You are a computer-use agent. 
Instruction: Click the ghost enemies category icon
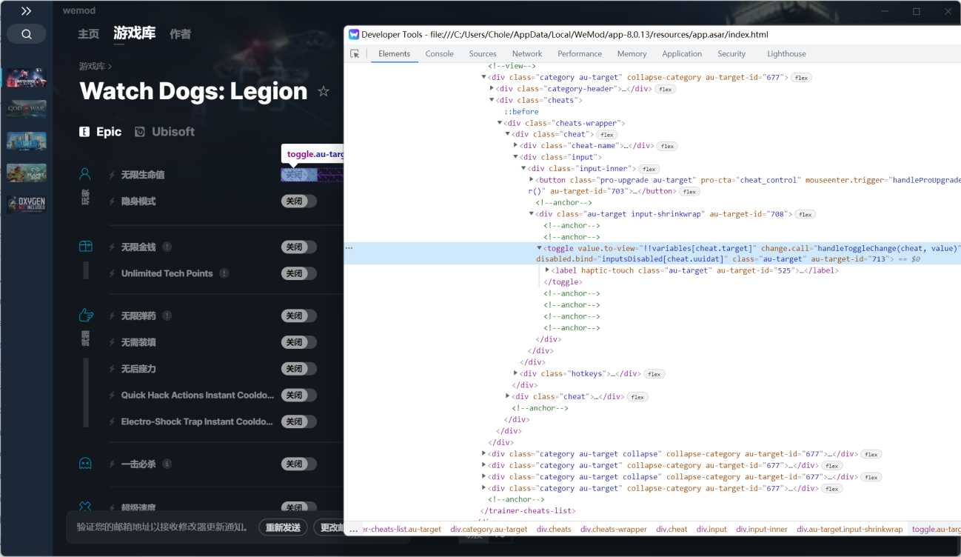86,464
